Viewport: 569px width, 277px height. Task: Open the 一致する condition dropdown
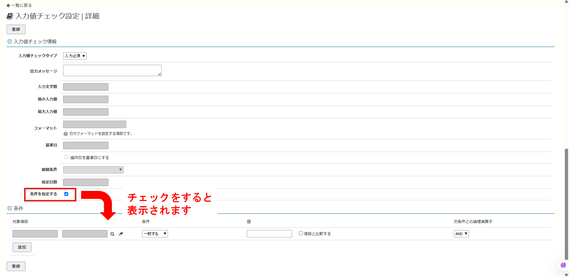(155, 234)
